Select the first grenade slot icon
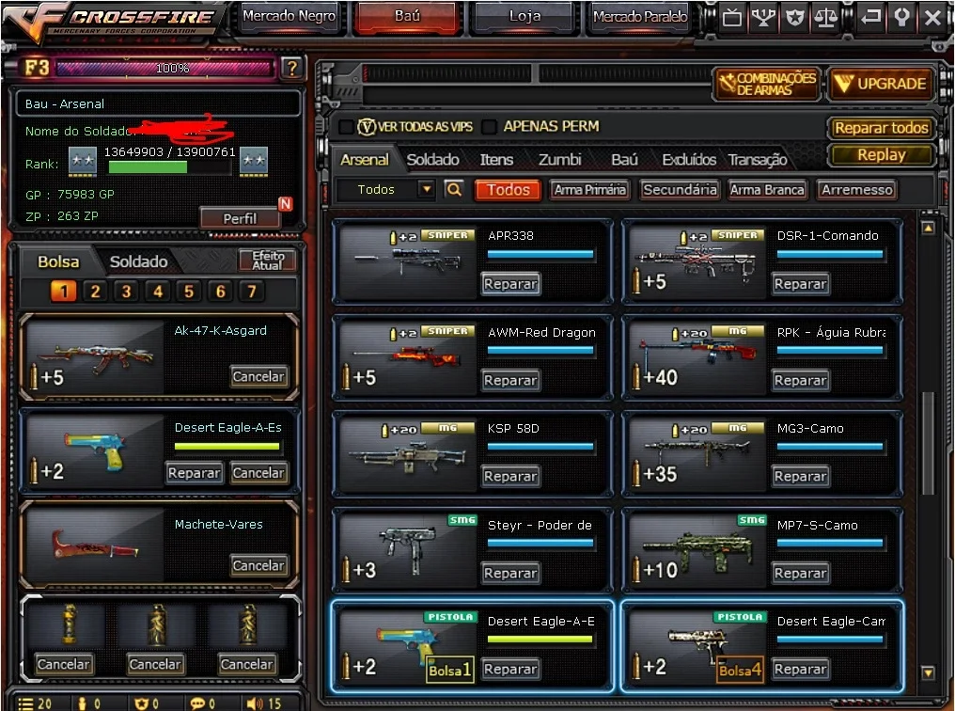The width and height of the screenshot is (955, 711). pos(70,624)
